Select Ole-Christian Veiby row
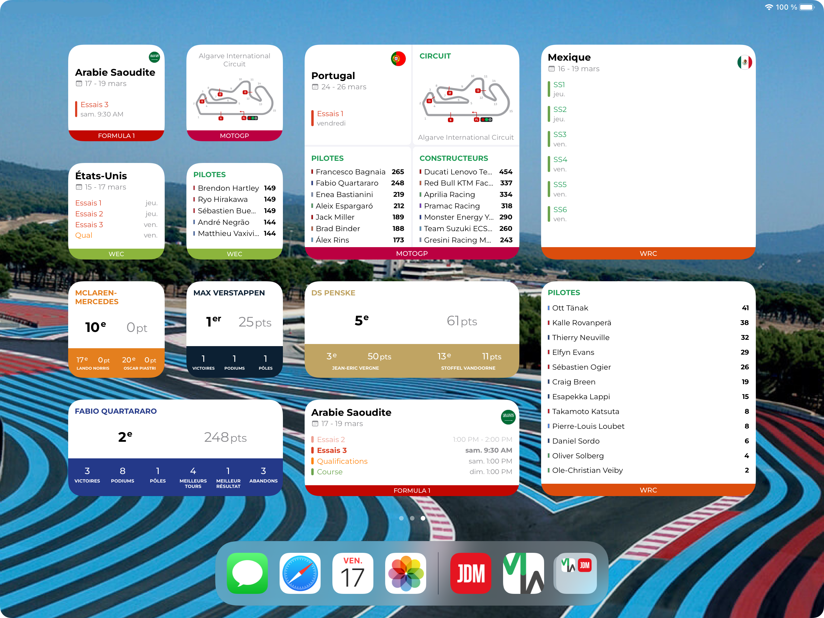This screenshot has width=824, height=618. click(648, 470)
